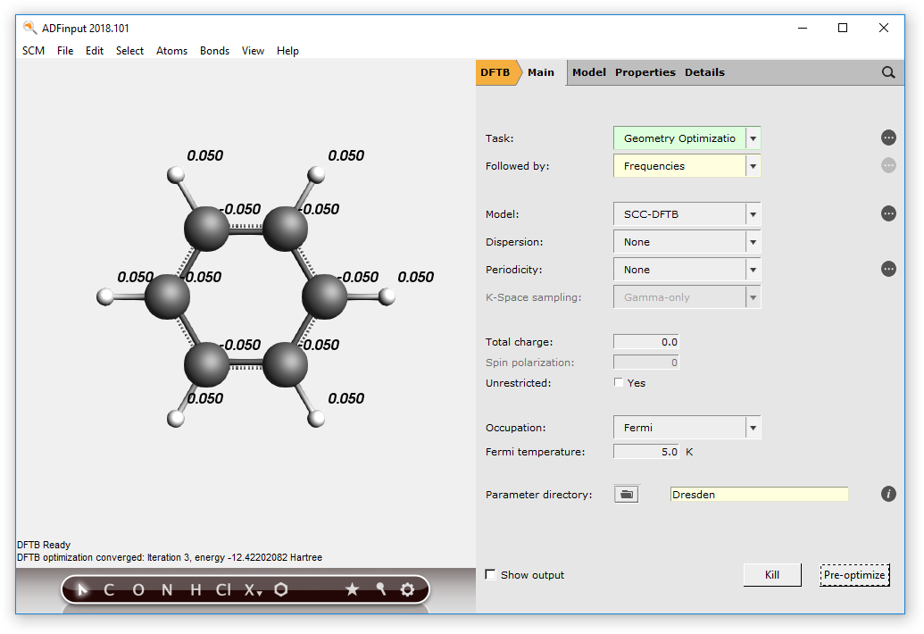Select the pointer arrow tool
This screenshot has height=634, width=924.
tap(82, 589)
